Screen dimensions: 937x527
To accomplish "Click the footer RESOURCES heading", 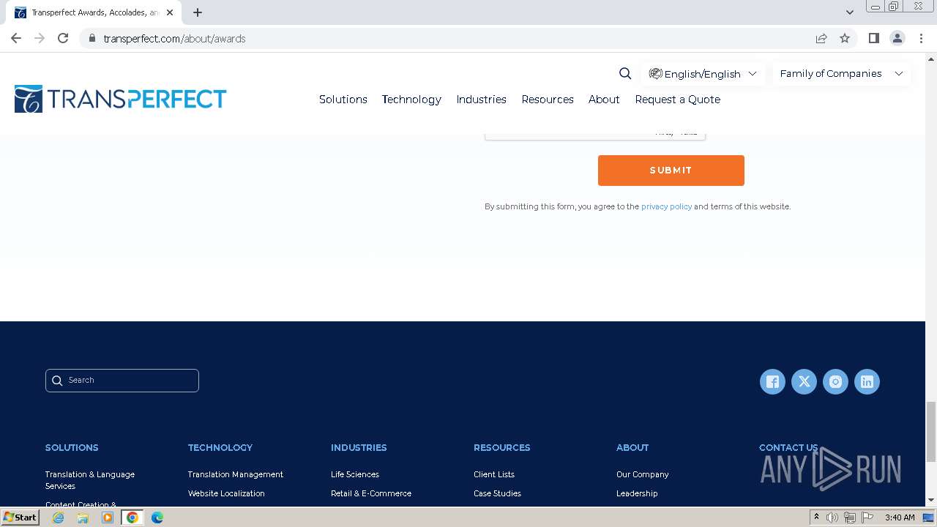I will (502, 447).
